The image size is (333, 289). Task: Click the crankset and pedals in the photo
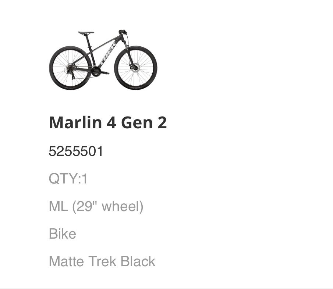click(x=96, y=71)
